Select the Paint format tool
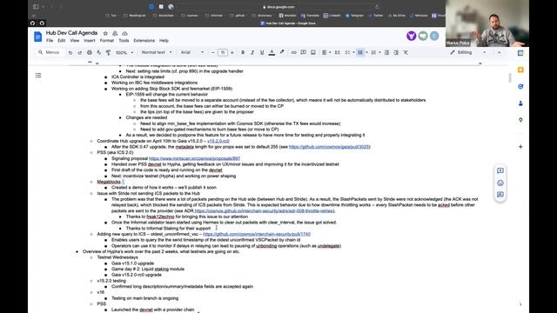 pos(108,52)
